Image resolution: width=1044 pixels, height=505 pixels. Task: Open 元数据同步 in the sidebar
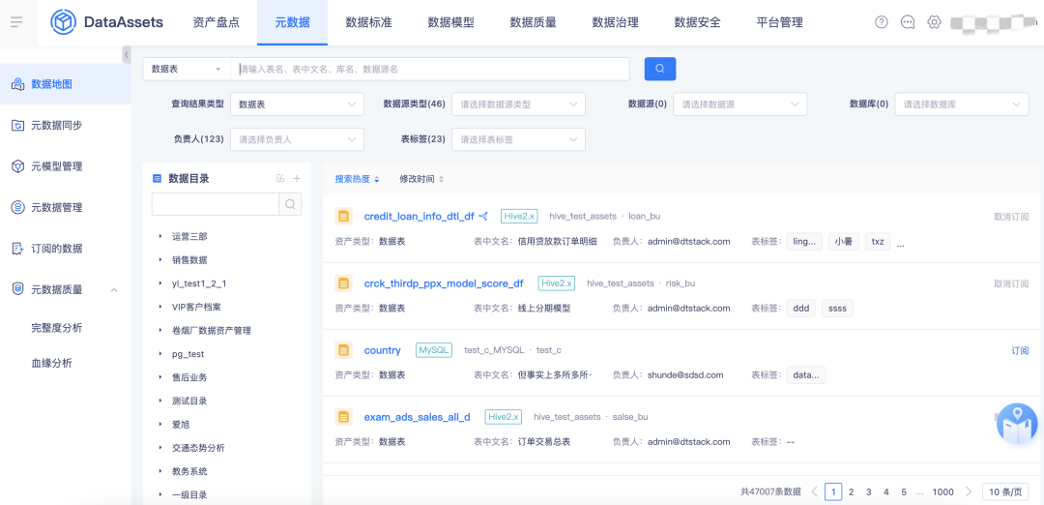[x=56, y=125]
